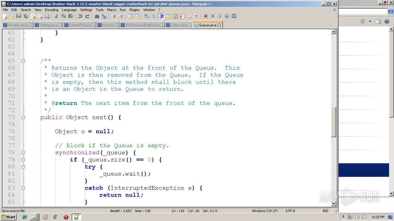394x221 pixels.
Task: Click the Folder as Workspace icon
Action: point(189,16)
